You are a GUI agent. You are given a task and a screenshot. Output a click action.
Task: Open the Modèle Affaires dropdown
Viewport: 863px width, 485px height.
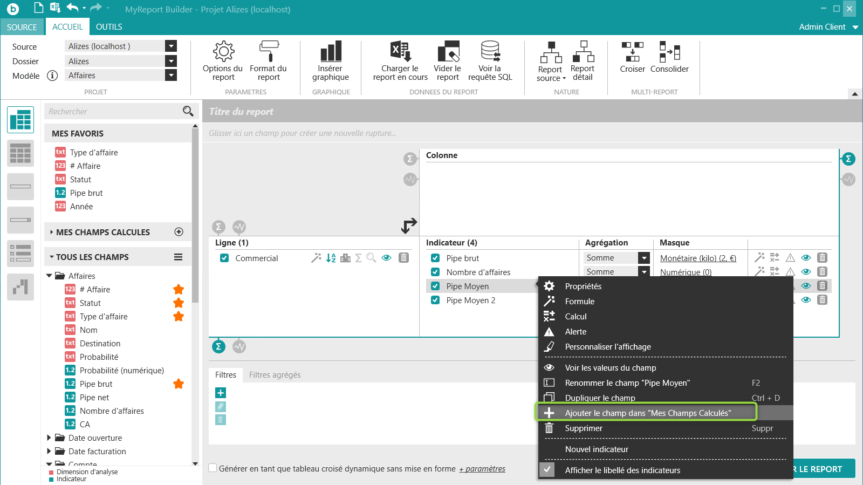(x=171, y=76)
